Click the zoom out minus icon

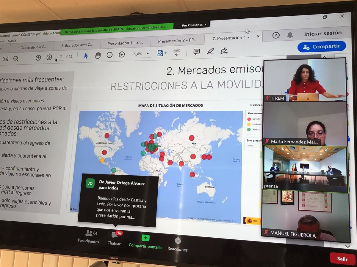coord(109,55)
